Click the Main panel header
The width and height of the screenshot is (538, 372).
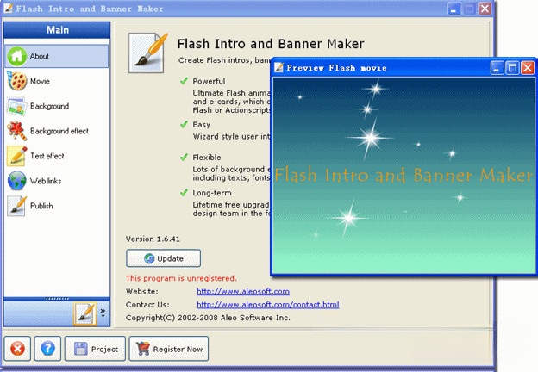pos(57,30)
